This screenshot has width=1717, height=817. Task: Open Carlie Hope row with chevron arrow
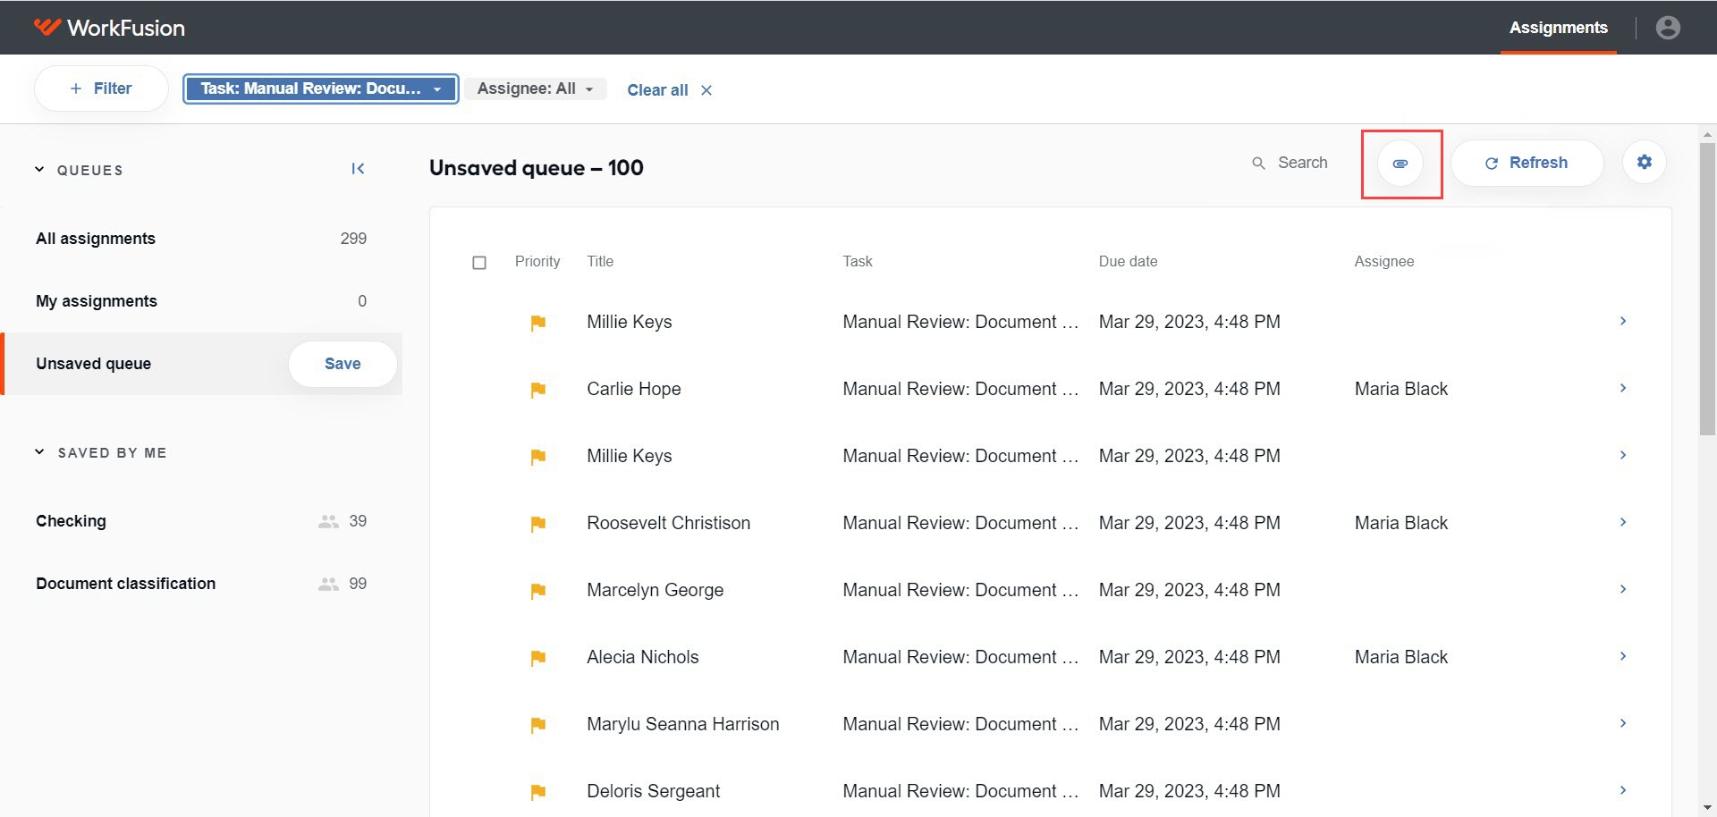pos(1623,388)
